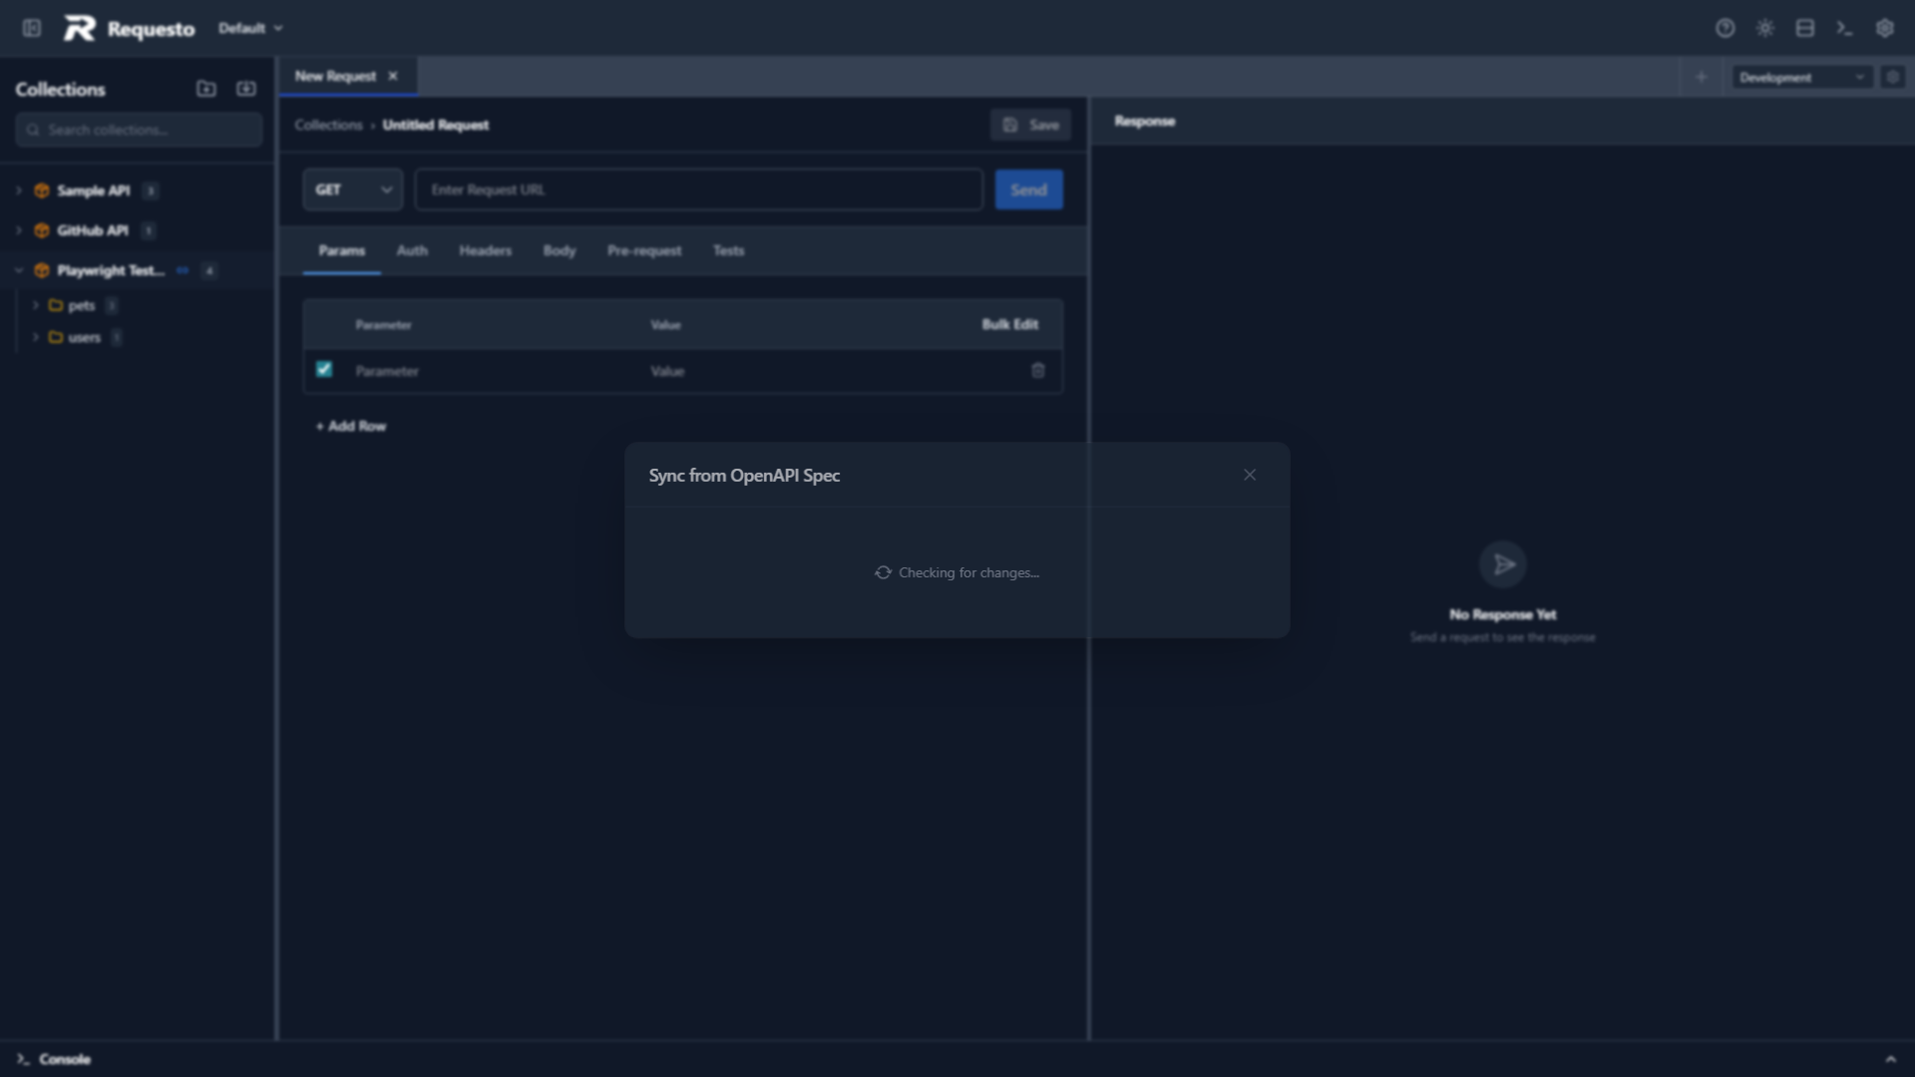Image resolution: width=1915 pixels, height=1077 pixels.
Task: Switch to the Pre-request tab
Action: 644,250
